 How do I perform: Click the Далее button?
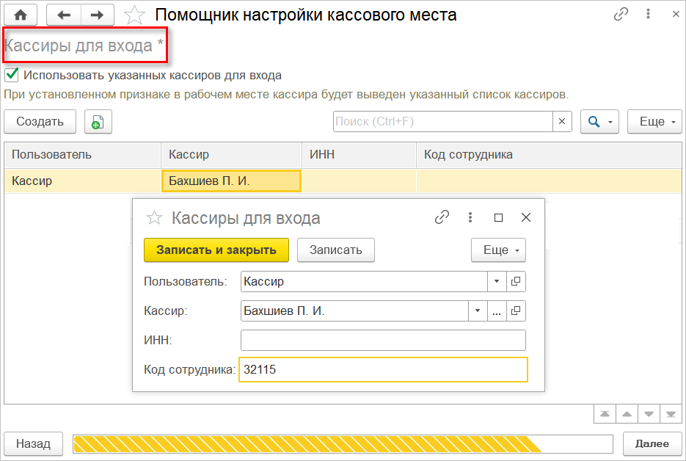point(652,443)
